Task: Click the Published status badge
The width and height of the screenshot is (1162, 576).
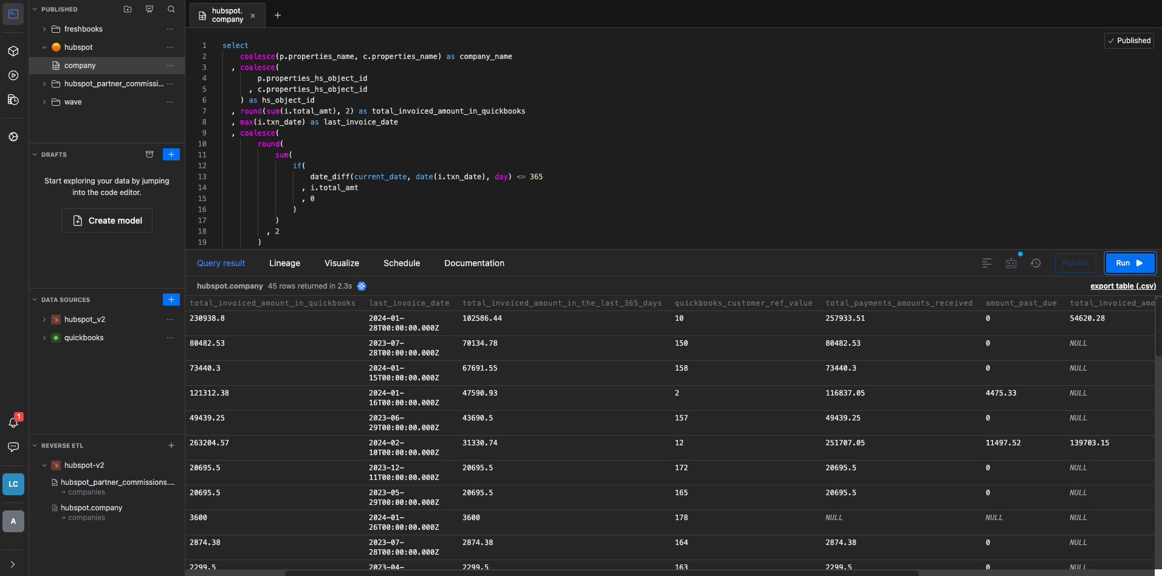Action: tap(1129, 41)
